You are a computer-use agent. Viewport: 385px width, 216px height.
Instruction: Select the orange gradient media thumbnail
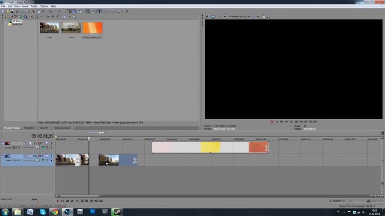pyautogui.click(x=93, y=28)
